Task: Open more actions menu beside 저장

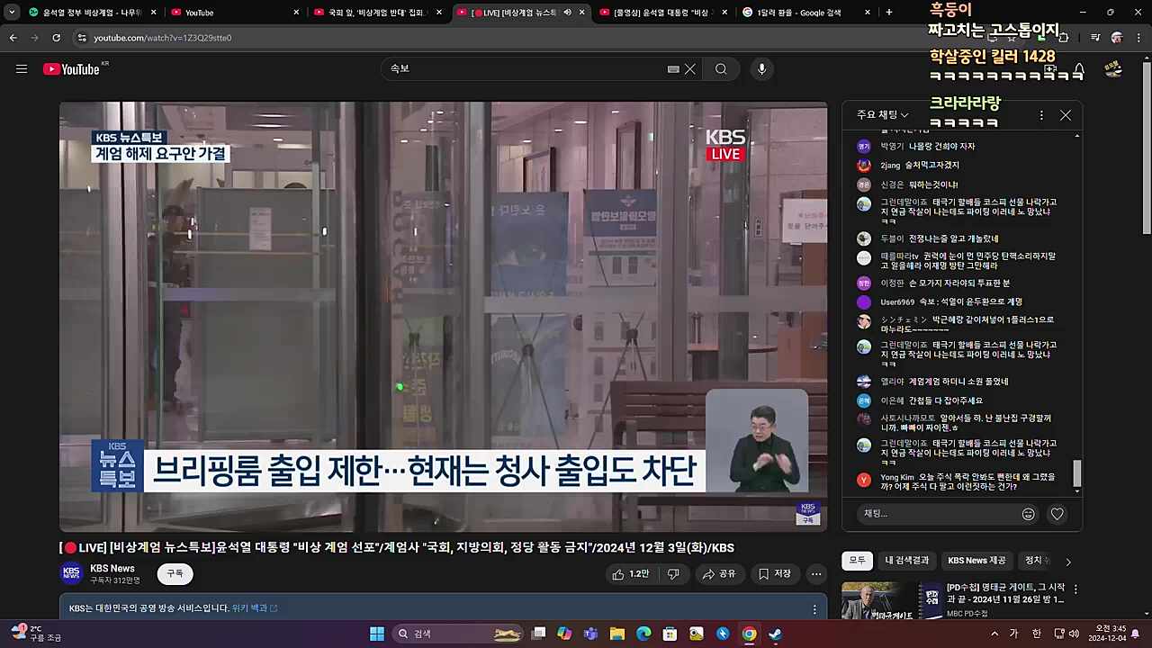Action: pyautogui.click(x=816, y=573)
